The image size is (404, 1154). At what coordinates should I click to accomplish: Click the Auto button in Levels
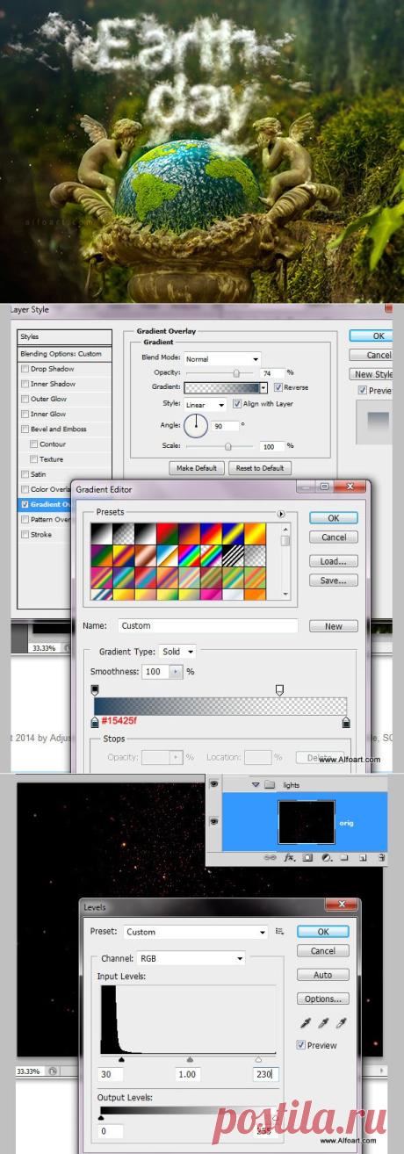(x=322, y=975)
